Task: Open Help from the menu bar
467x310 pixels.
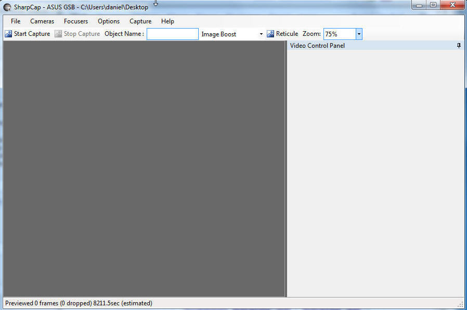Action: 167,21
